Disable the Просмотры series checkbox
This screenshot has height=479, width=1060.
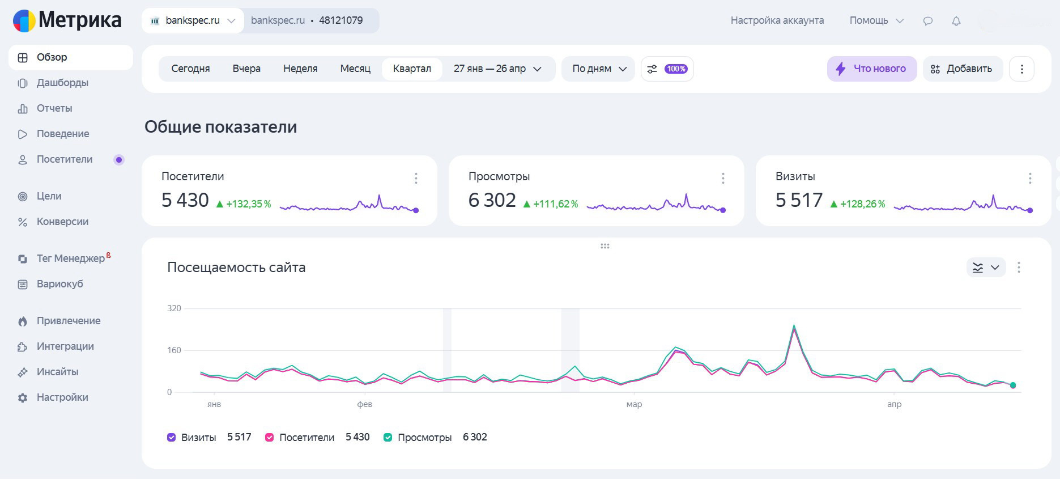click(x=388, y=437)
